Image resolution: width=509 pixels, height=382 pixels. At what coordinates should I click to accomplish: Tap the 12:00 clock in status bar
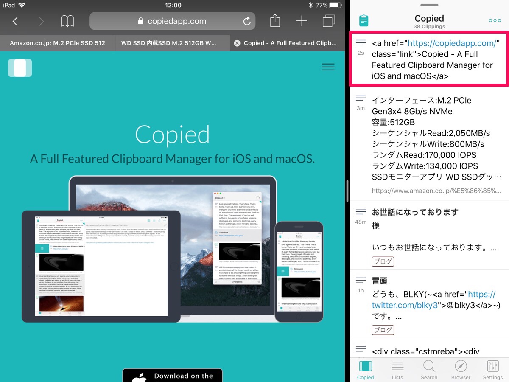coord(172,5)
